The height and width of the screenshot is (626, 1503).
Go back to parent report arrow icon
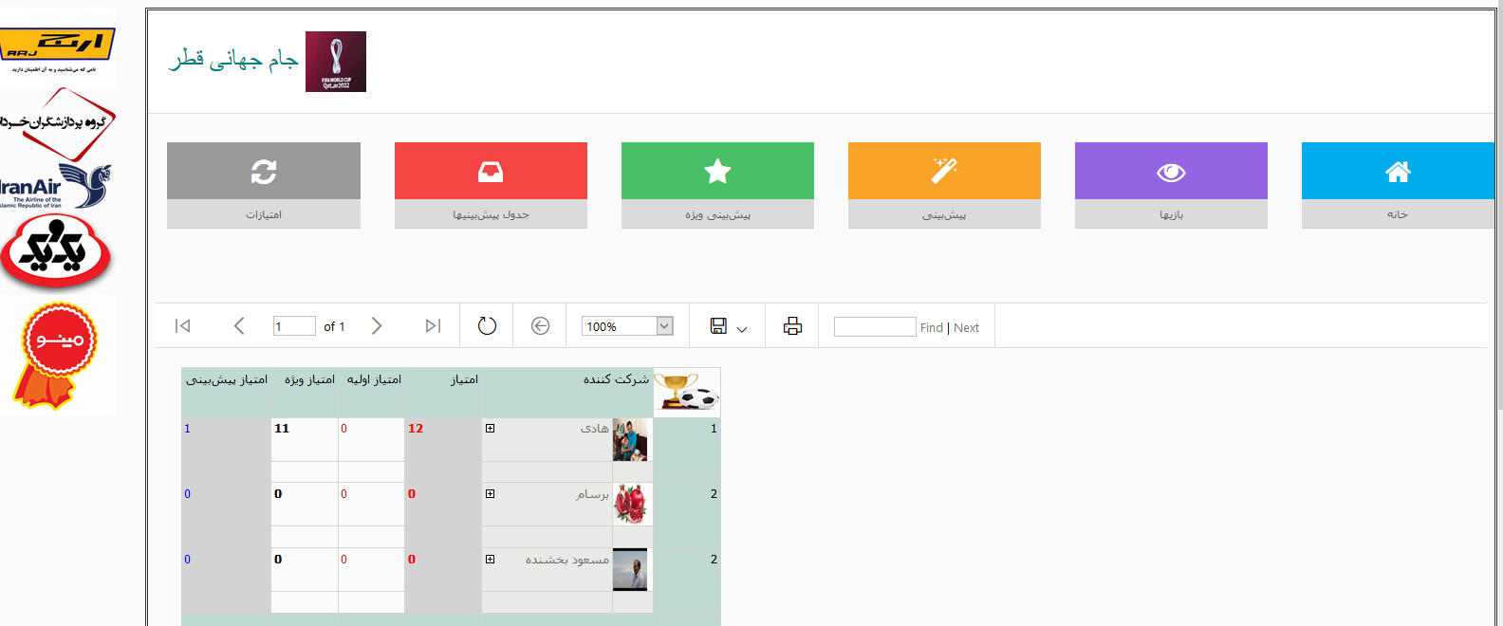coord(540,326)
